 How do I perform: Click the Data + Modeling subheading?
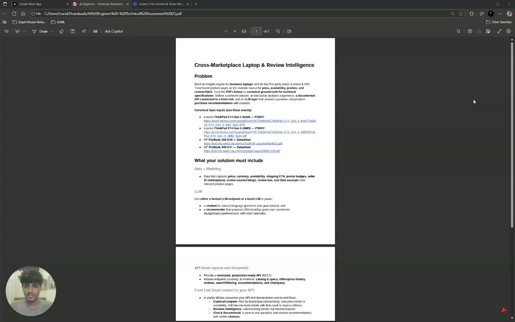(x=208, y=169)
